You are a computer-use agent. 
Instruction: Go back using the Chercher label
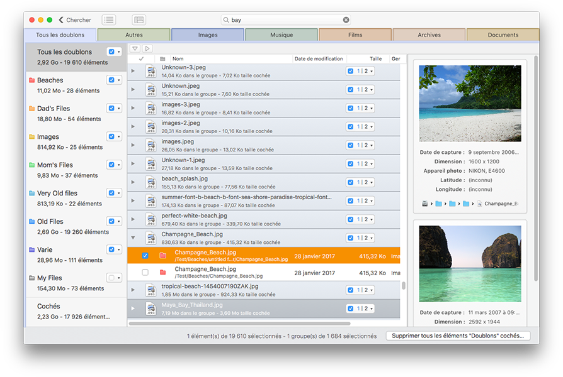click(79, 20)
